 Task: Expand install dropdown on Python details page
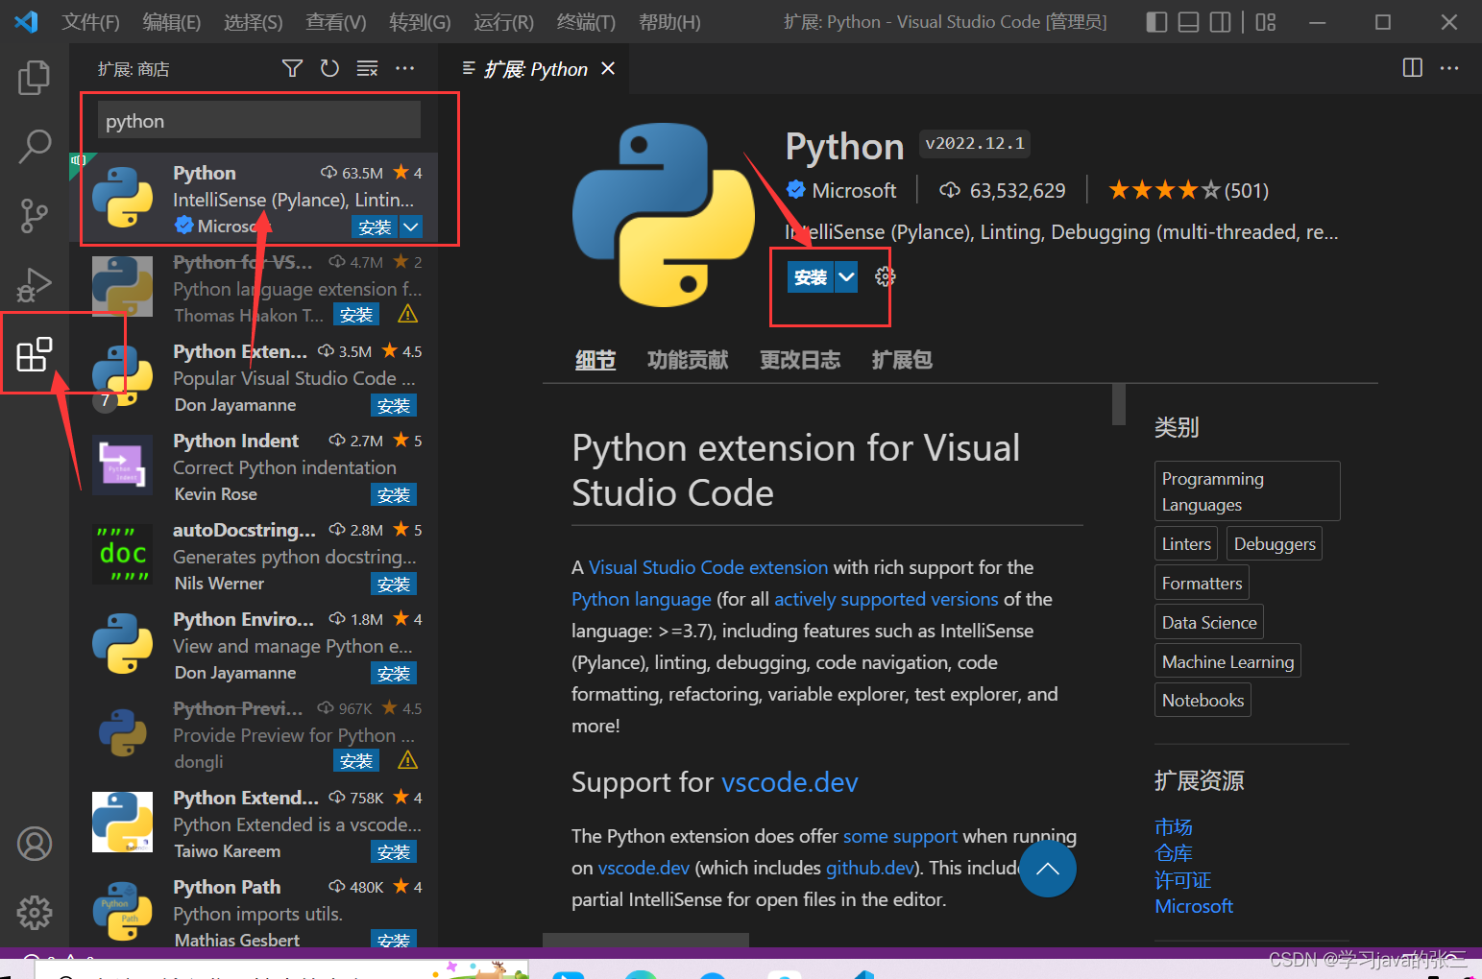tap(846, 277)
